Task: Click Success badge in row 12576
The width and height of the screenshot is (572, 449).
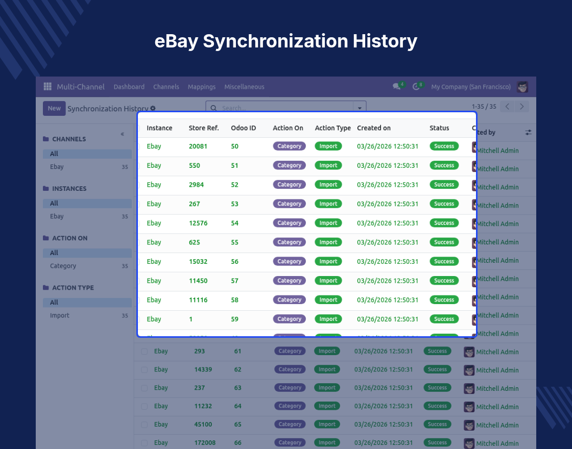Action: pos(444,223)
